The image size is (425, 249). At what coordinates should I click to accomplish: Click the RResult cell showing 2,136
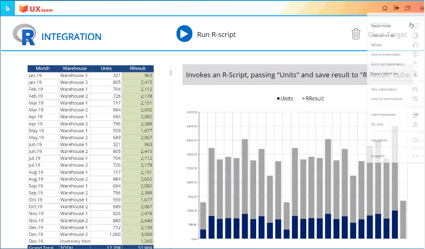[x=138, y=227]
